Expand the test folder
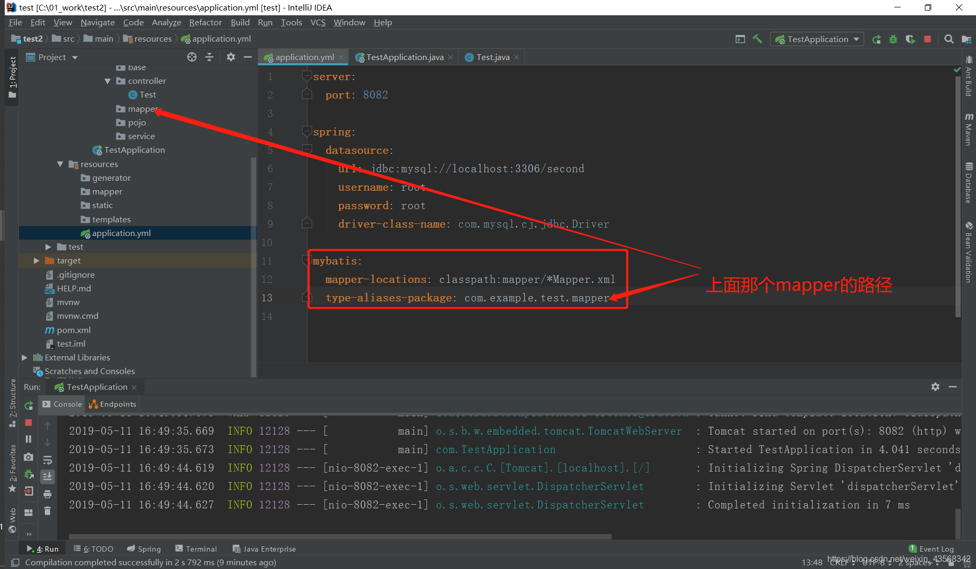 pos(48,247)
